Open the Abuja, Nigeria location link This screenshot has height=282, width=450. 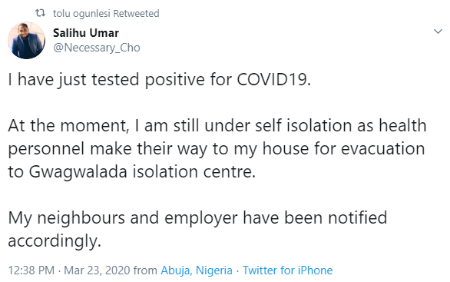pyautogui.click(x=197, y=270)
